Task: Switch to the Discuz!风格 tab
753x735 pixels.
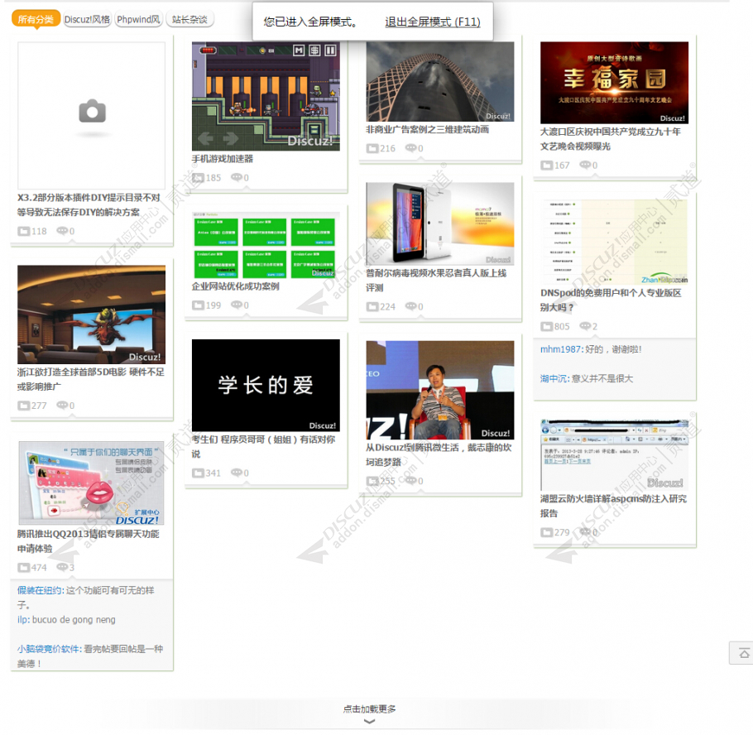Action: click(x=87, y=19)
